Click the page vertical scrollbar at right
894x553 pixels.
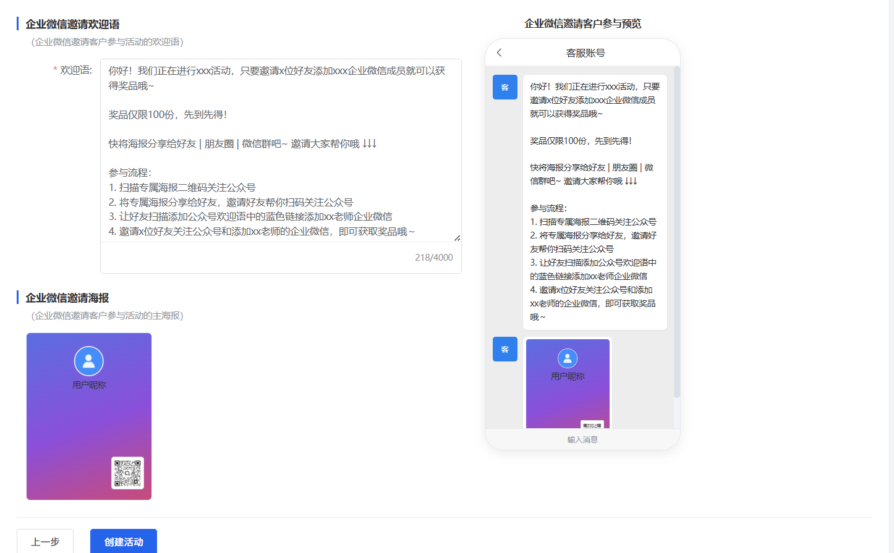click(891, 276)
